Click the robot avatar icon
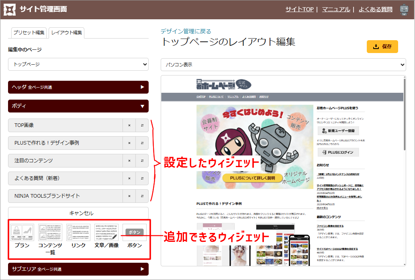415x280 pixels. coord(404,10)
